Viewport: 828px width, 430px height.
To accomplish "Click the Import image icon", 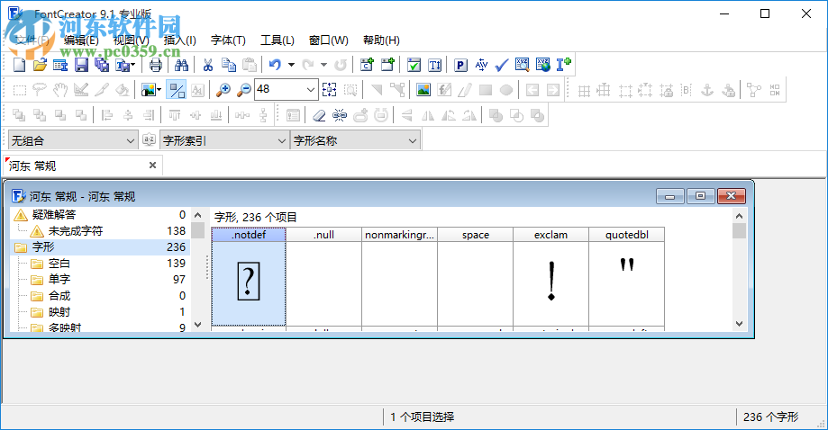I will pos(423,90).
